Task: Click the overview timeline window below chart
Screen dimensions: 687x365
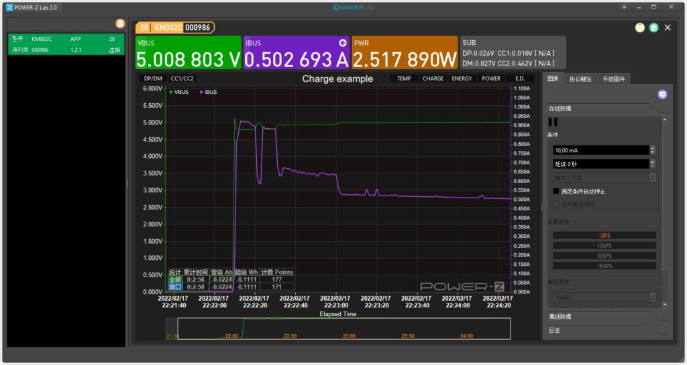Action: coord(344,328)
